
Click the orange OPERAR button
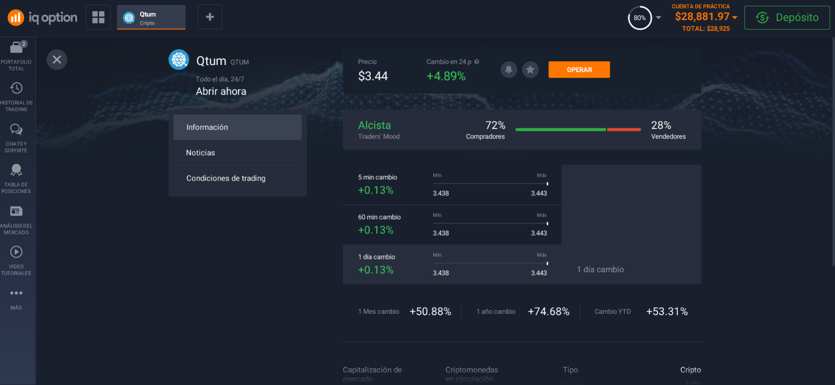click(x=579, y=70)
